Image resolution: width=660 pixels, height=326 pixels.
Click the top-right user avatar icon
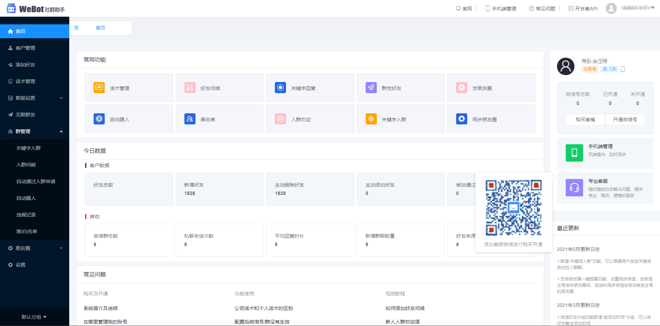click(611, 8)
